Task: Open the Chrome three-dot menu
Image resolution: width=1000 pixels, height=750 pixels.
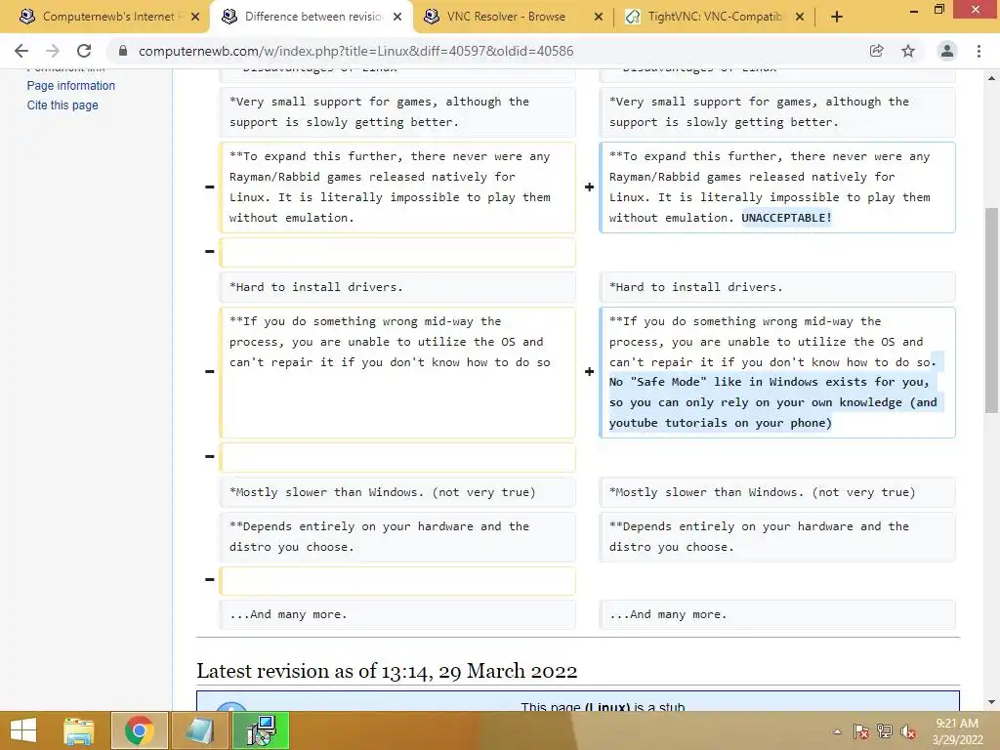Action: click(x=979, y=51)
